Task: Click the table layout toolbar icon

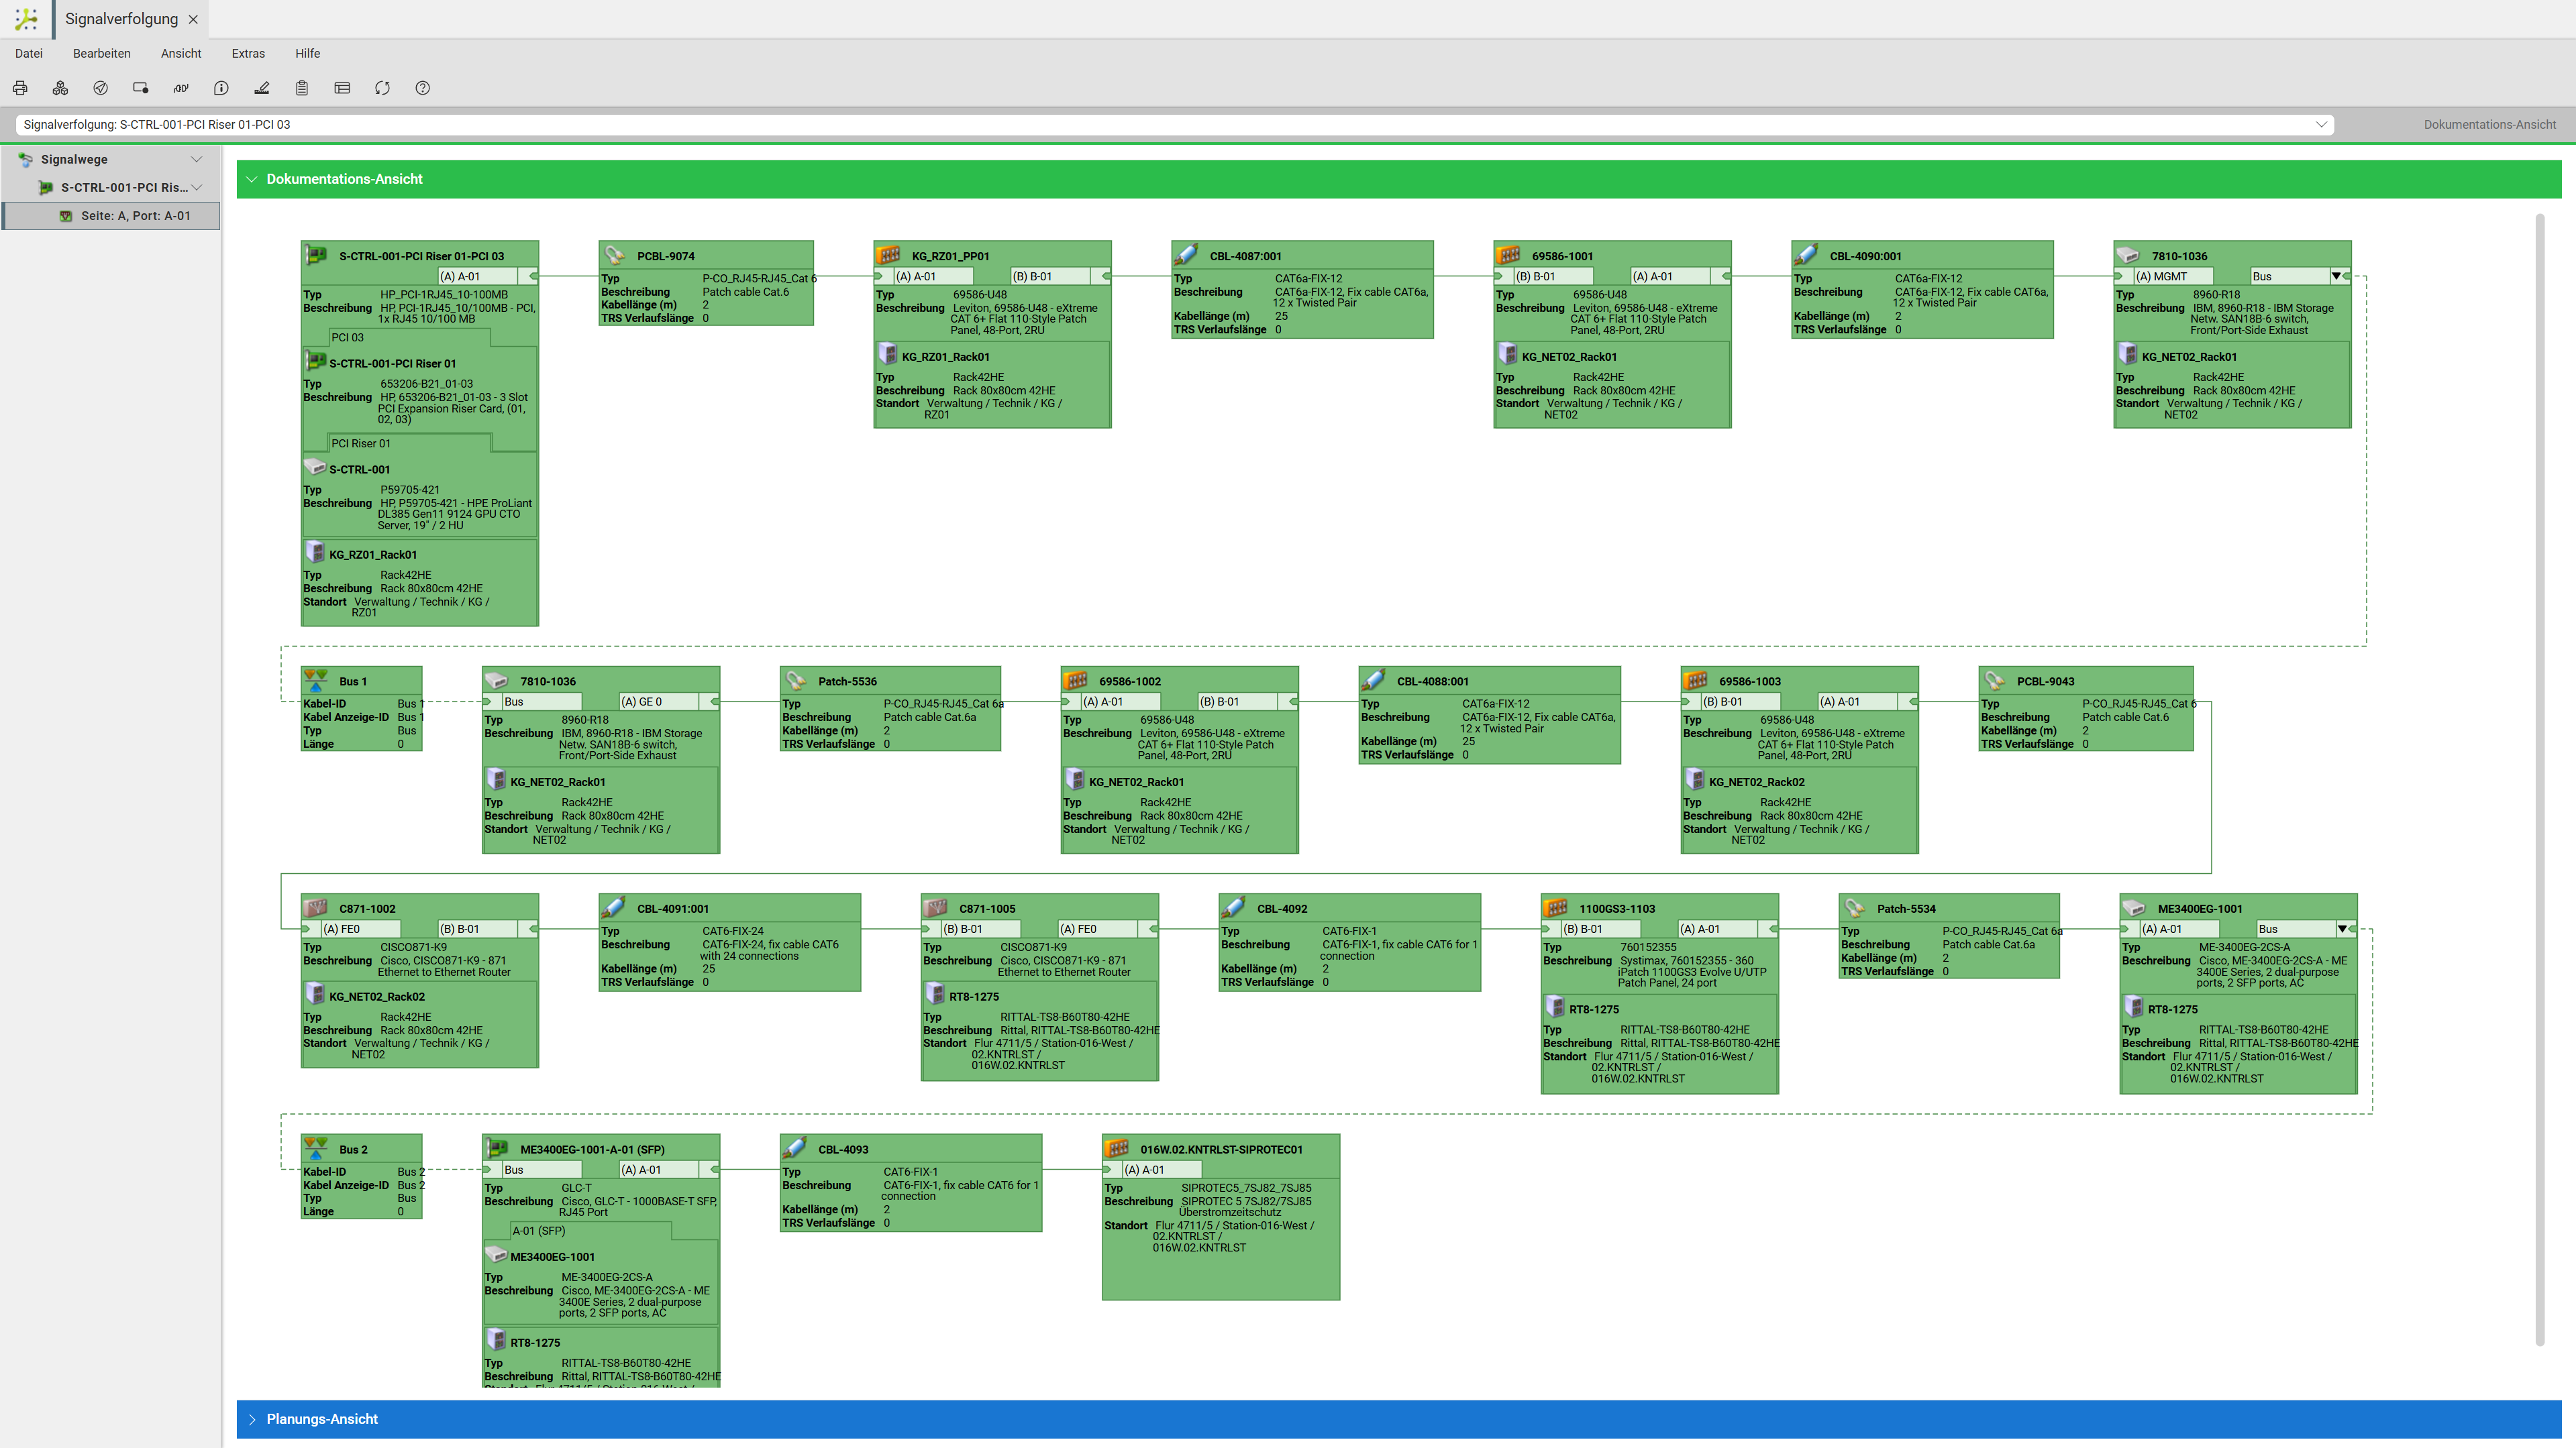Action: pyautogui.click(x=342, y=88)
